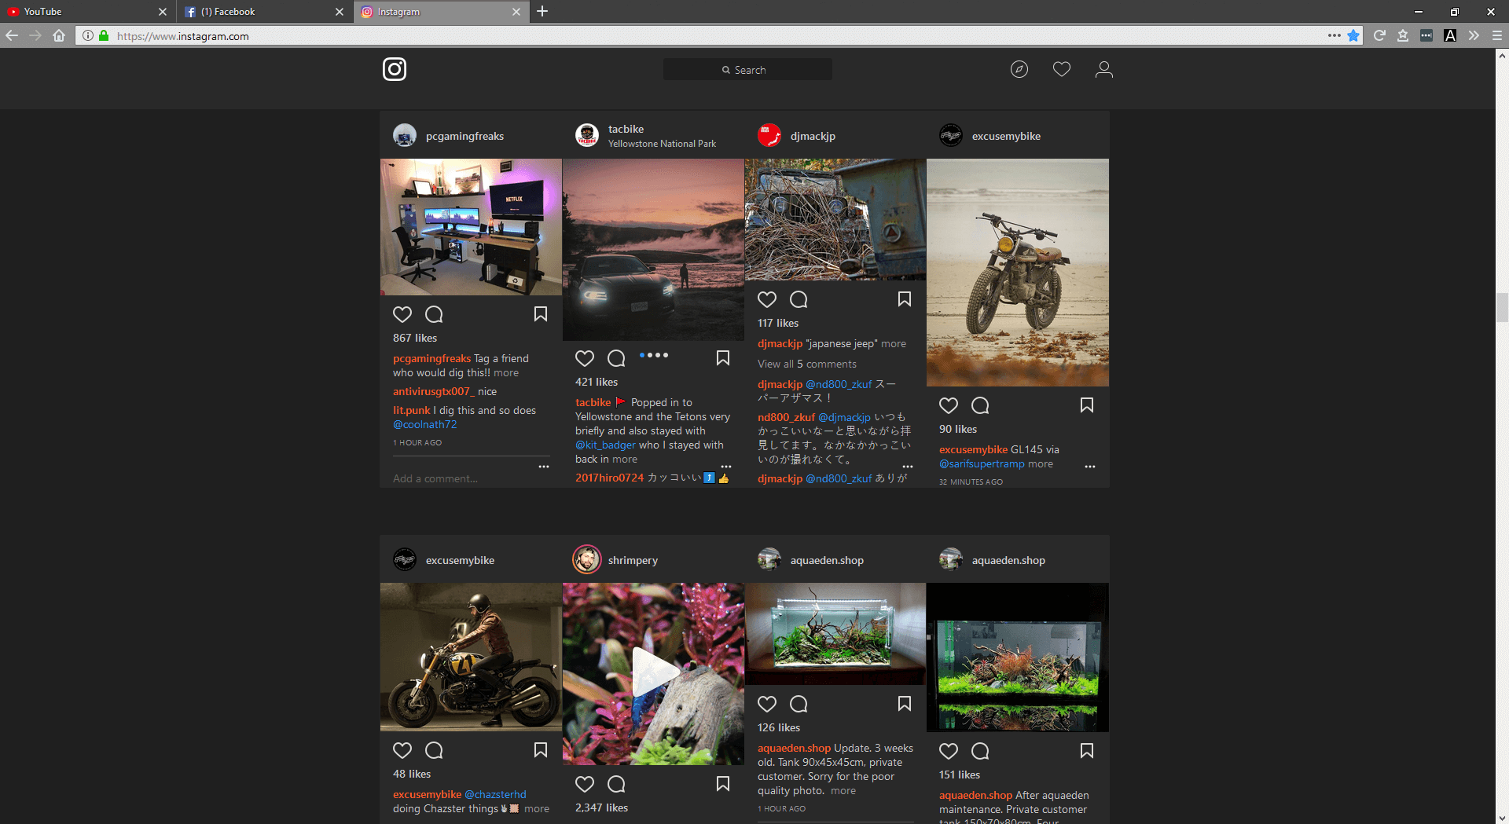Expand excusemybike GL145 caption more
Viewport: 1509px width, 824px height.
point(1041,464)
